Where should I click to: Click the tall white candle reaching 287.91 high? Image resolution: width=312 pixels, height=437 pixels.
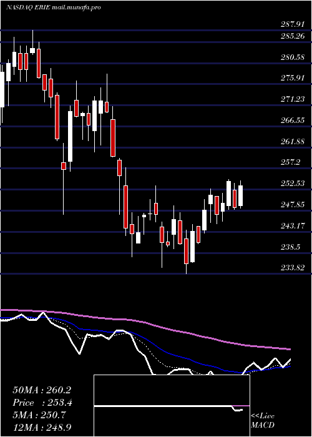coord(32,51)
